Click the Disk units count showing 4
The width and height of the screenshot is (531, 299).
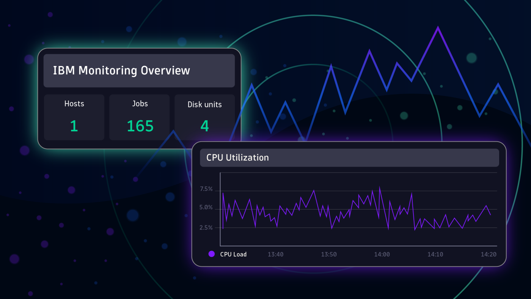(x=204, y=126)
